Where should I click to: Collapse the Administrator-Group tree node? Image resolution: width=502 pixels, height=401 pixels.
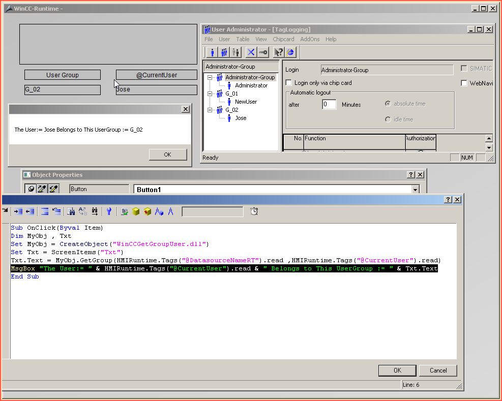[210, 78]
